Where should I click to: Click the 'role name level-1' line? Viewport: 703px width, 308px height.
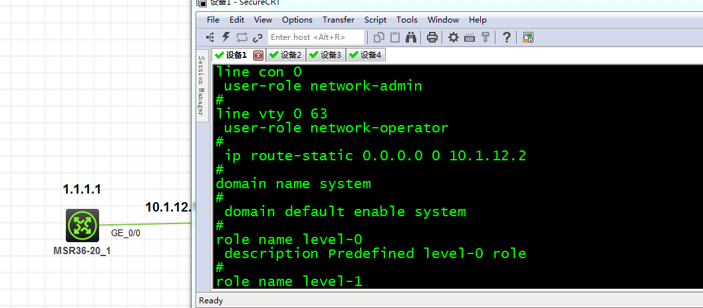(x=289, y=281)
